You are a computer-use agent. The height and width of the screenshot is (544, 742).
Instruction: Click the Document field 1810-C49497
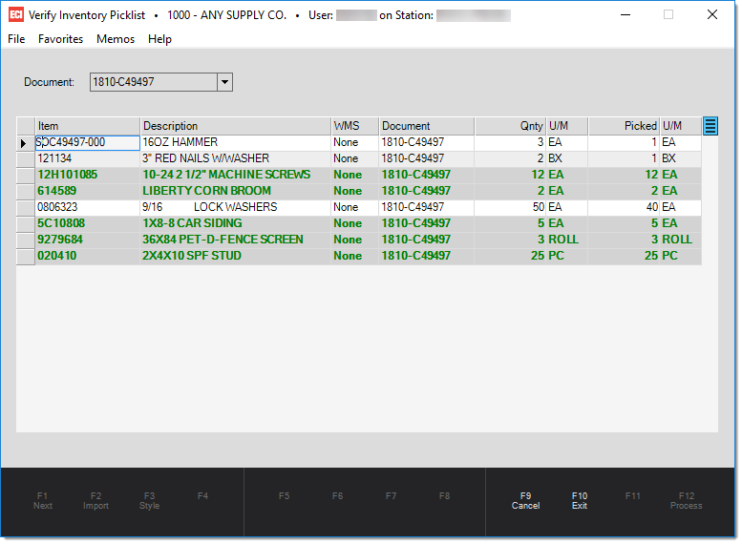[154, 82]
